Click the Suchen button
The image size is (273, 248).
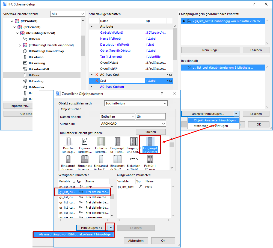pyautogui.click(x=151, y=132)
